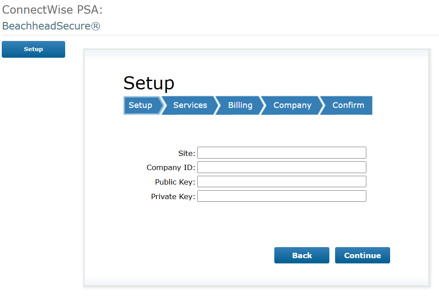Click into the Company ID text box
This screenshot has height=296, width=439.
point(282,167)
